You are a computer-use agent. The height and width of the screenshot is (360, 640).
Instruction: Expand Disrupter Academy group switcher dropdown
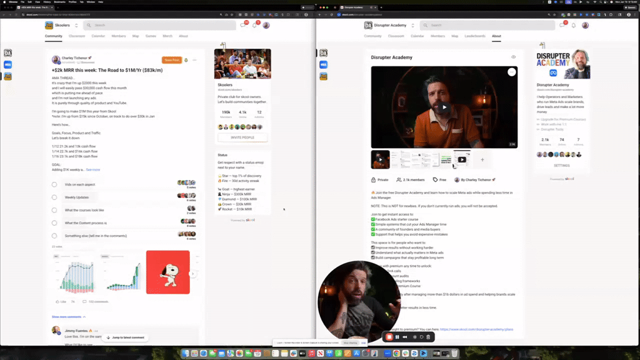412,25
